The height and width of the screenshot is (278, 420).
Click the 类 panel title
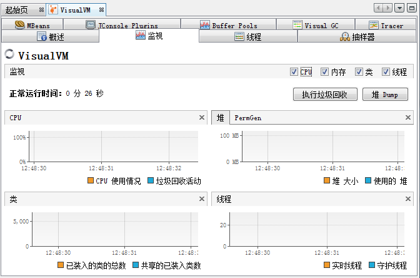coord(13,199)
